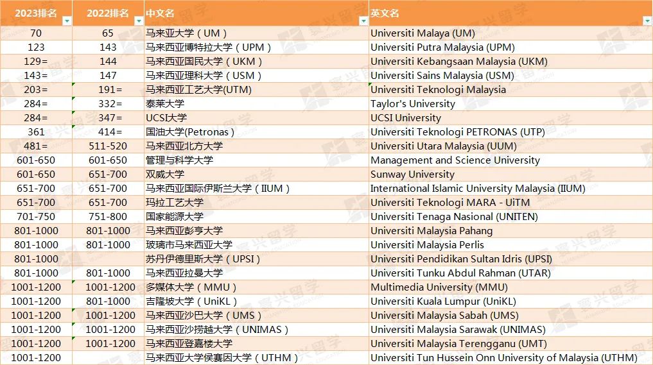Select the cell 苏丹伊德里斯大学（UPSI）
This screenshot has height=365, width=653.
257,259
